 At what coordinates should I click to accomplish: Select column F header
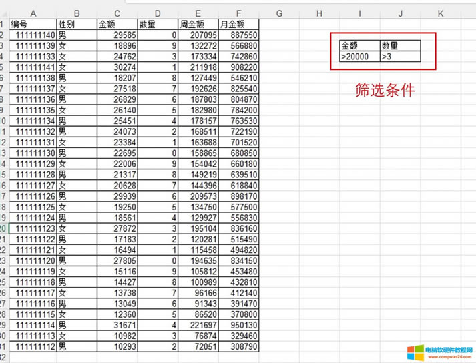pos(238,13)
